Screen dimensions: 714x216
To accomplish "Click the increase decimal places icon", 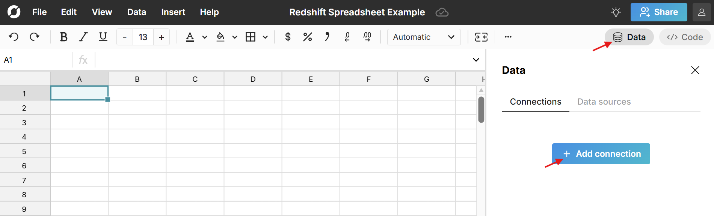I will [367, 37].
